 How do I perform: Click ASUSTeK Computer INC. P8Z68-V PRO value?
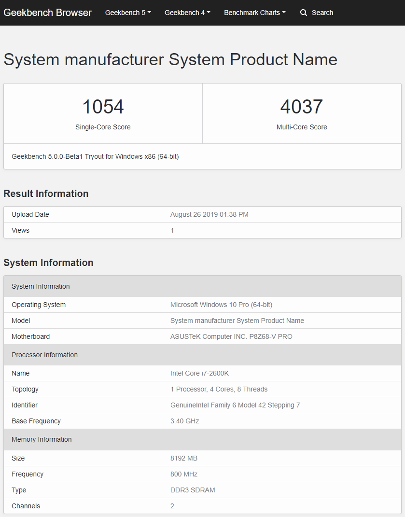coord(231,336)
